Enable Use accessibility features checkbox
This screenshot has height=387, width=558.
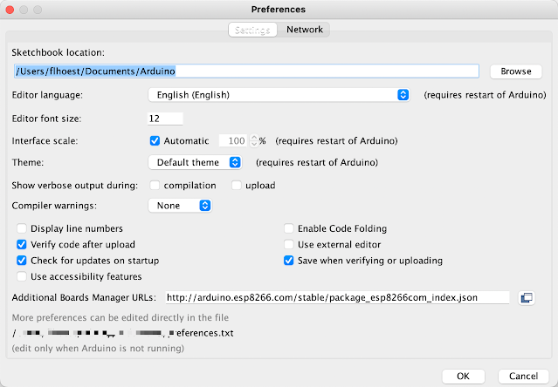pos(22,276)
